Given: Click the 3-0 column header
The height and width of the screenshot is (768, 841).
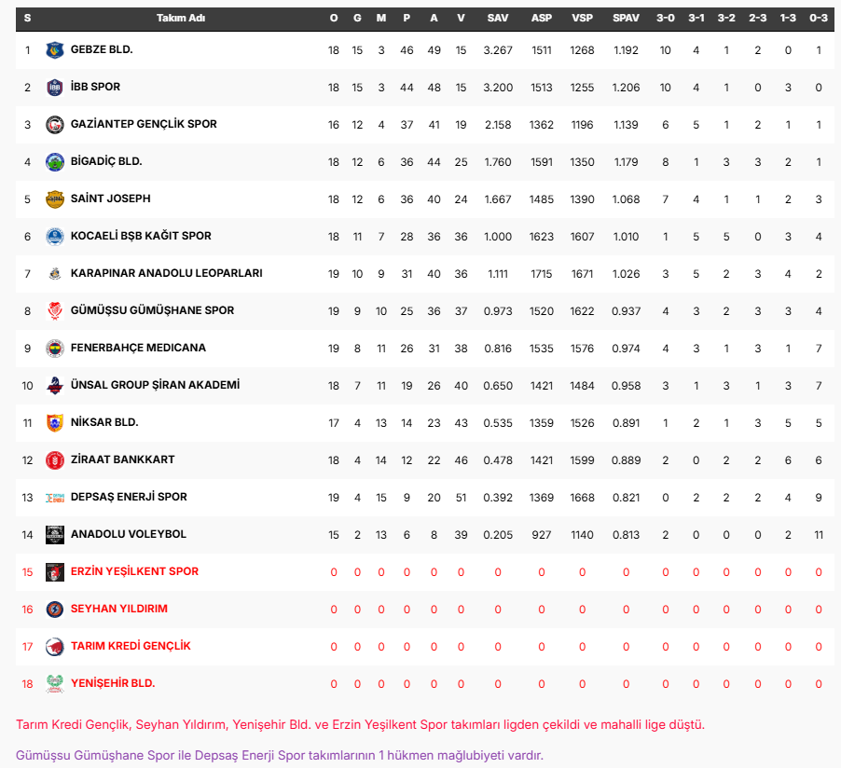Looking at the screenshot, I should point(666,18).
